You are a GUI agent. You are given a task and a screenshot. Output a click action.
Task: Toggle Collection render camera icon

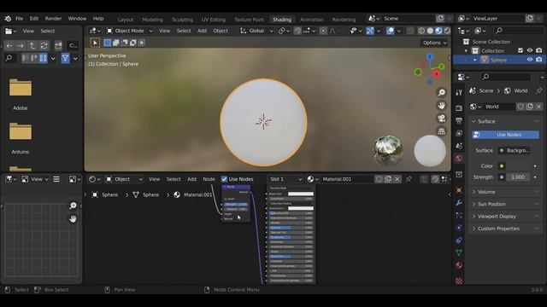(x=539, y=50)
